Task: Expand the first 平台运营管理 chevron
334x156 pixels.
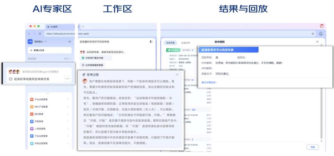Action: coord(68,99)
